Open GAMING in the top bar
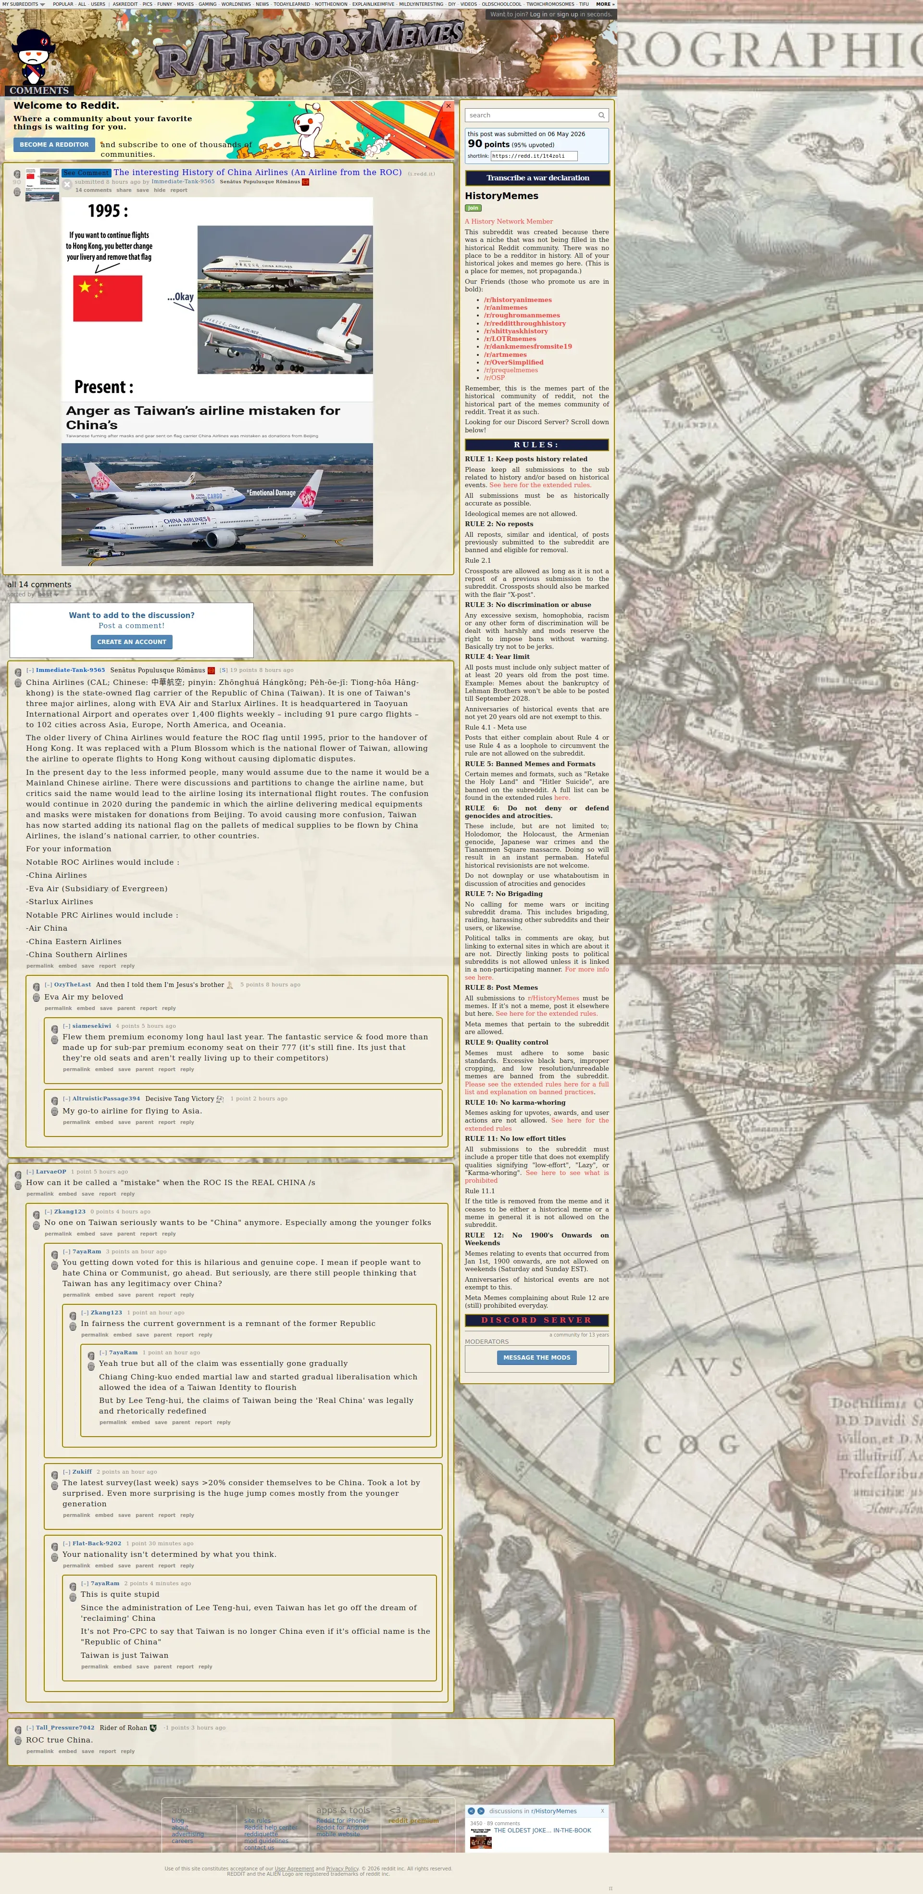The width and height of the screenshot is (923, 1894). click(207, 4)
